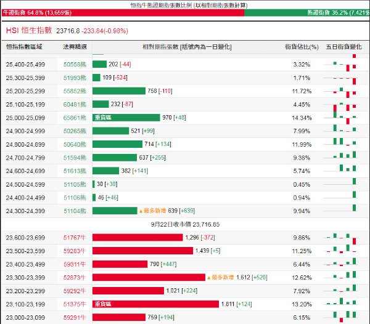Click the green 熊證街貨 35.2% bar
370x324 pixels.
tap(307, 13)
